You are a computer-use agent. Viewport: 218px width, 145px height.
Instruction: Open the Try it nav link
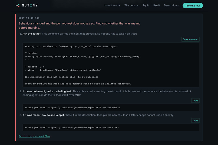pyautogui.click(x=146, y=5)
